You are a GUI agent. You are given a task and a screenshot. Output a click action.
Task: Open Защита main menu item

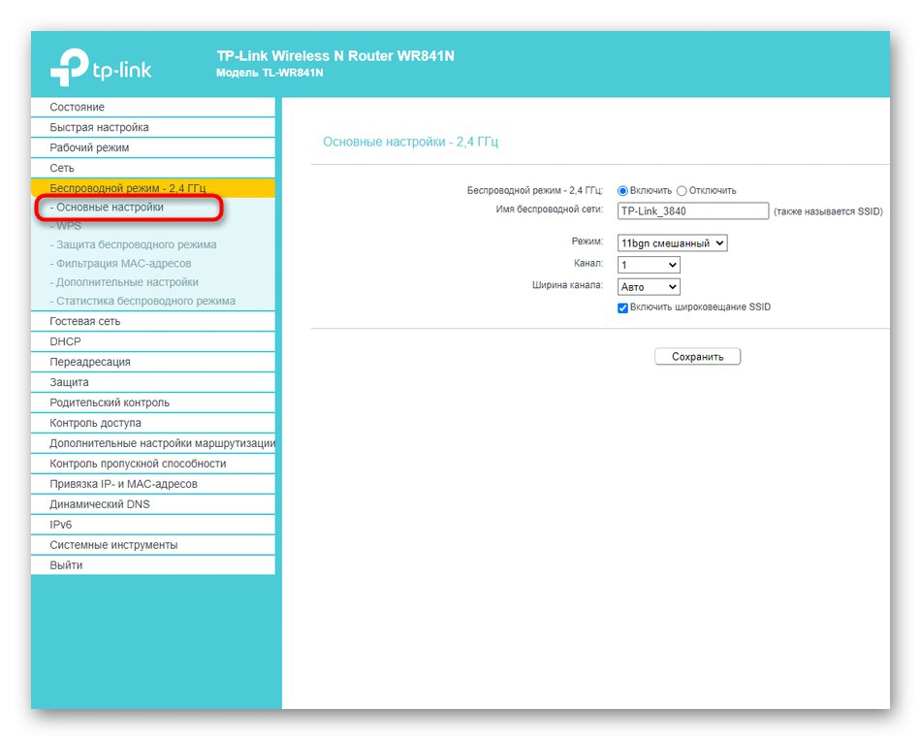point(153,383)
